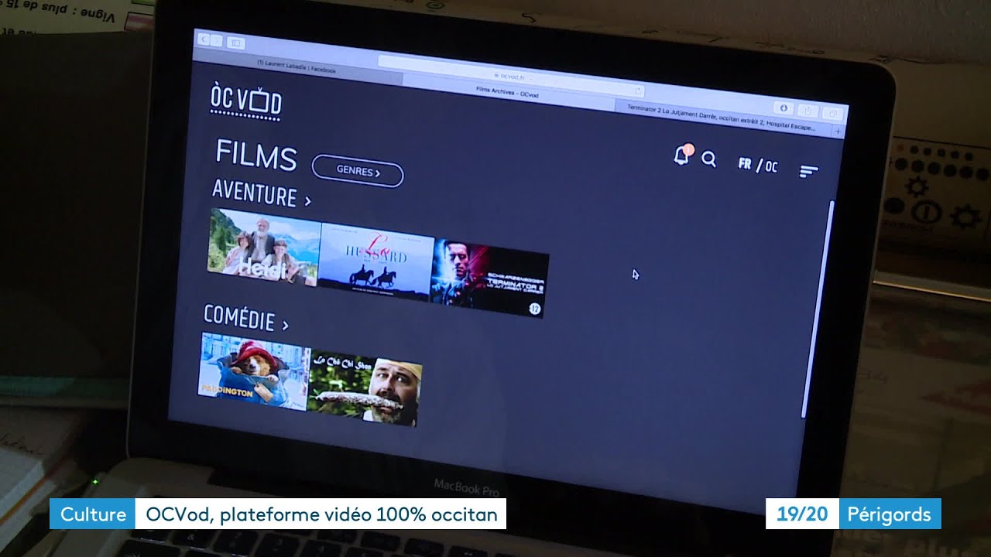
Task: Switch to the Laurent Labadie Facebook tab
Action: pyautogui.click(x=297, y=69)
